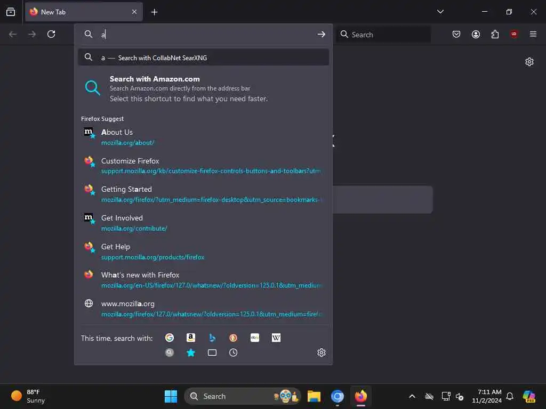Search bookmarks with the star icon
The width and height of the screenshot is (546, 409).
click(x=191, y=353)
